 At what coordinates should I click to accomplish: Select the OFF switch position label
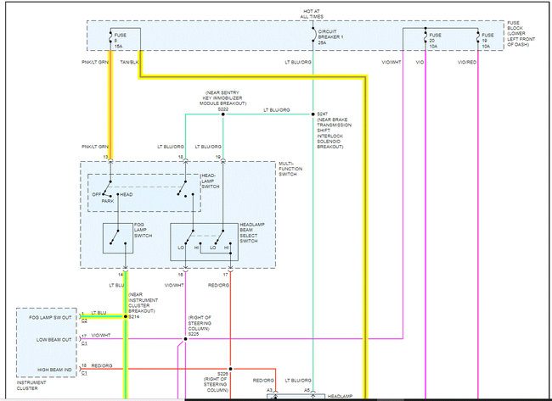[x=97, y=194]
